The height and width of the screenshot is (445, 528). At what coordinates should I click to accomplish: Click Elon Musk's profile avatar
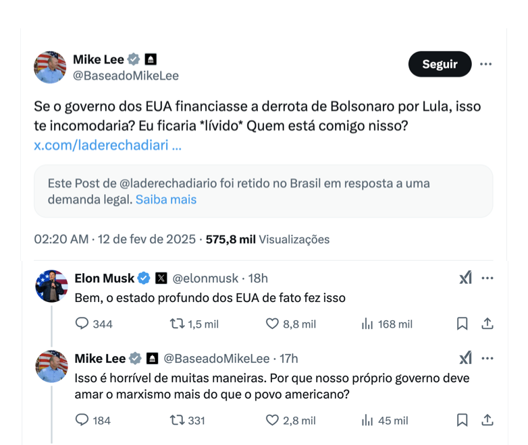(x=51, y=287)
